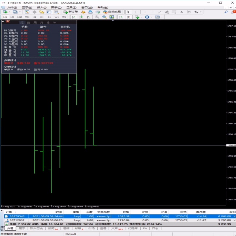Select order row 38379543

120,216
